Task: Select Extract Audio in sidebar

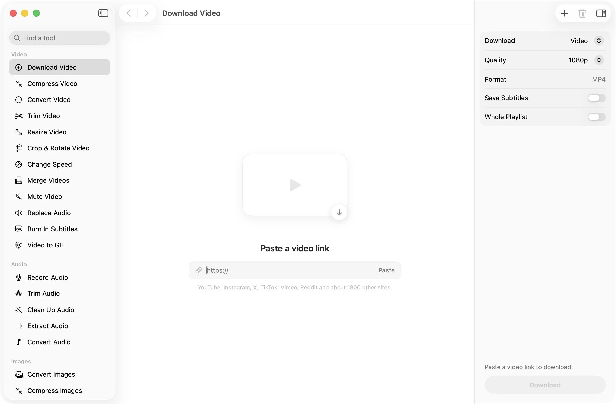Action: coord(59,326)
